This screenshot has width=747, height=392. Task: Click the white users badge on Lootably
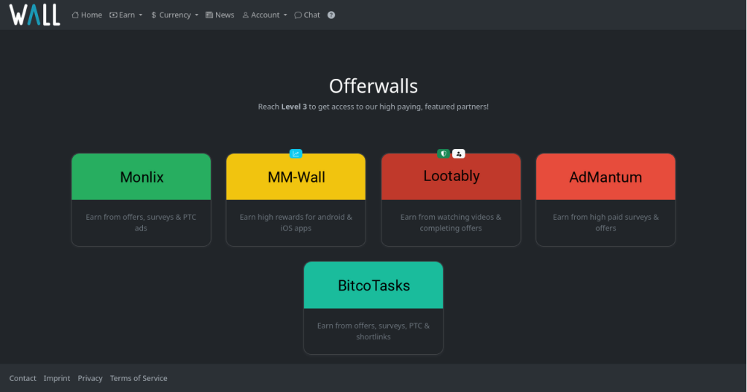[458, 153]
